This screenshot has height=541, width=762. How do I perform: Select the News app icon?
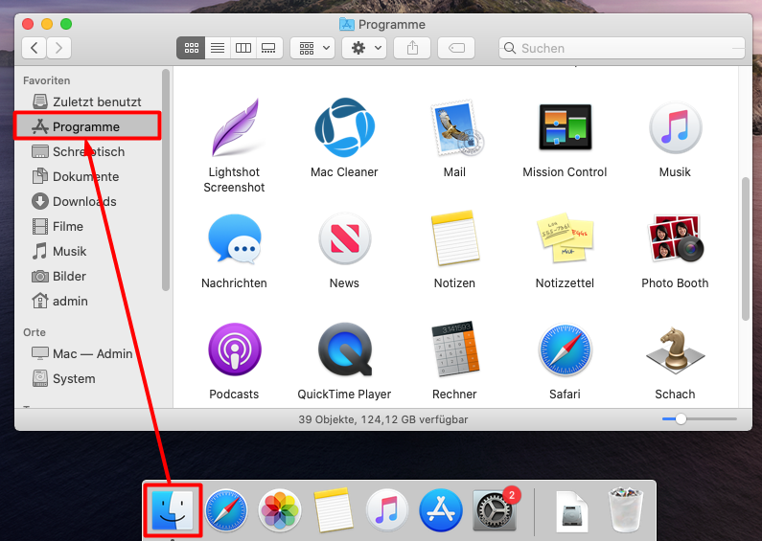pos(344,238)
